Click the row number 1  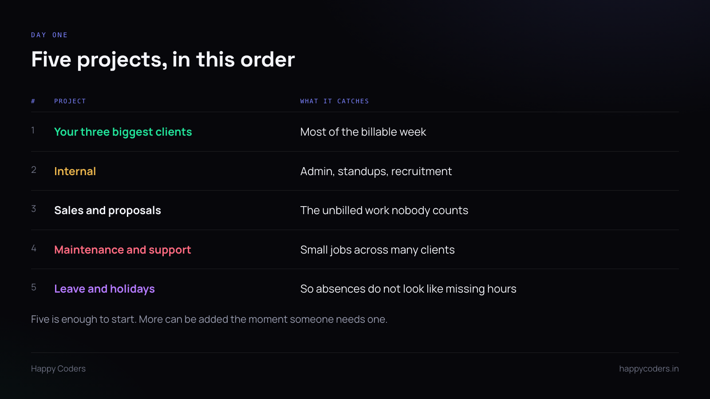[x=33, y=130]
